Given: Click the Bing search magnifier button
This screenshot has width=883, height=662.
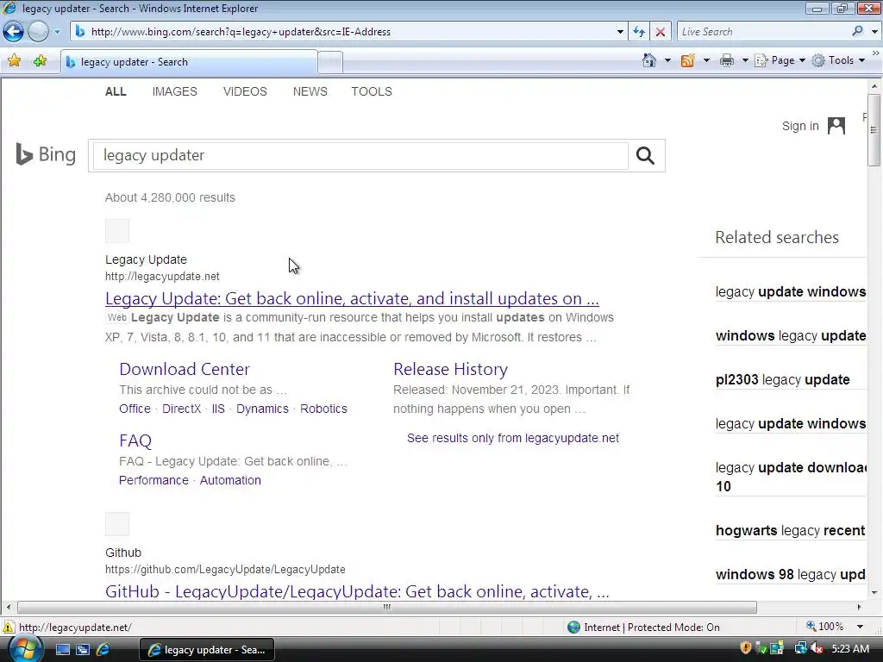Looking at the screenshot, I should [645, 155].
